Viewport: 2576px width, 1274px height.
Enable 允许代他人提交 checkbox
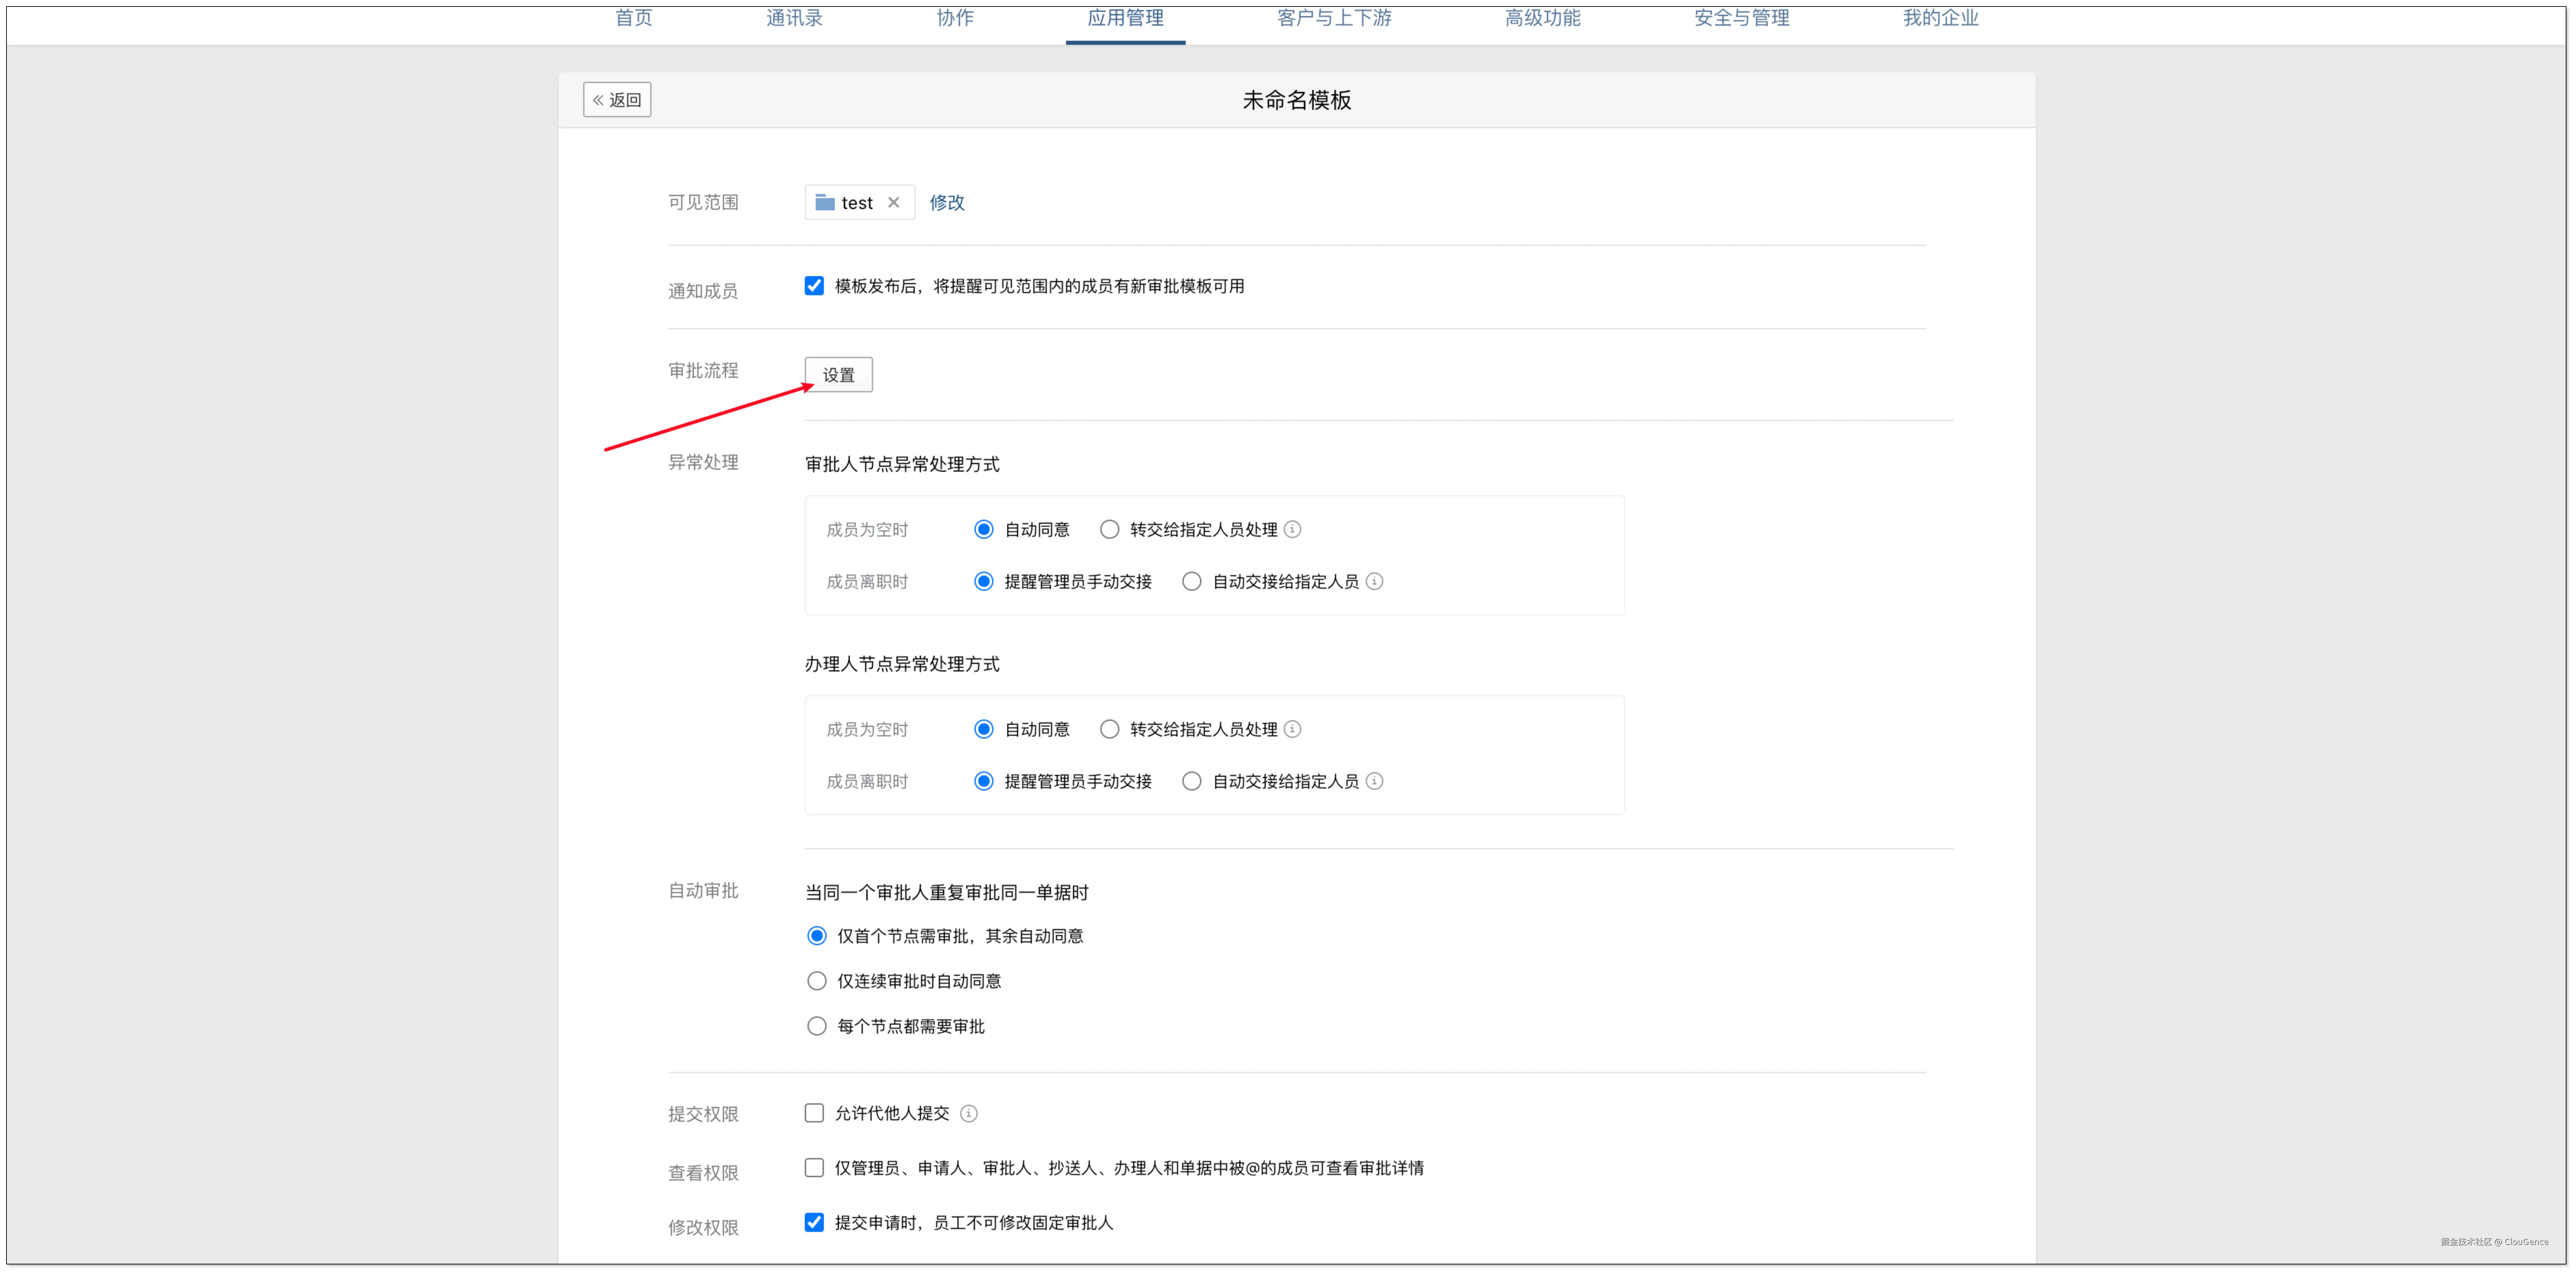(x=814, y=1113)
